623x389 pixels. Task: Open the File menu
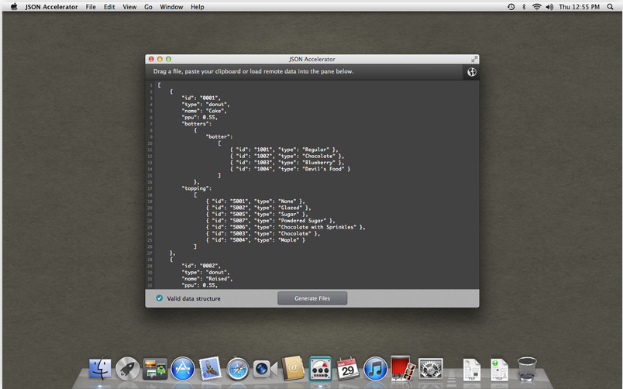click(91, 7)
